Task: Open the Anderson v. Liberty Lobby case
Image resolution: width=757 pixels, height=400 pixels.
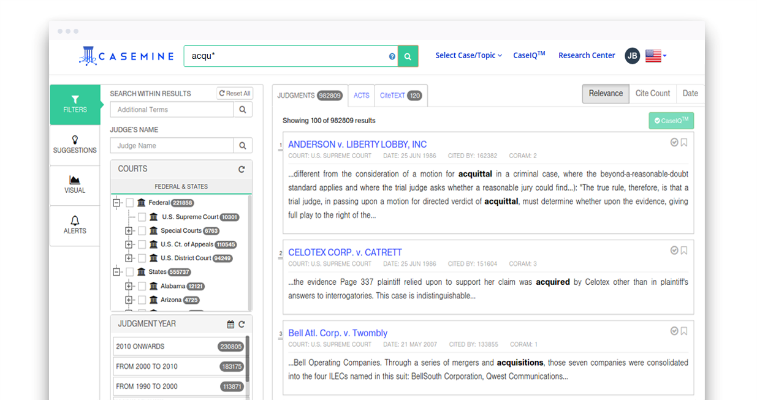Action: [x=357, y=144]
